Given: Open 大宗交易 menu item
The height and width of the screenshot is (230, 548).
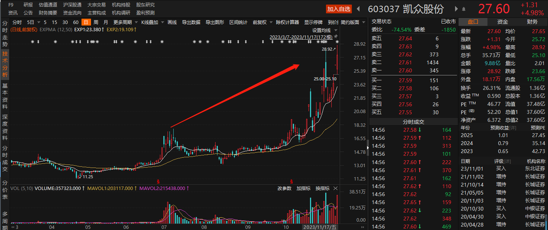Looking at the screenshot, I should [x=97, y=5].
